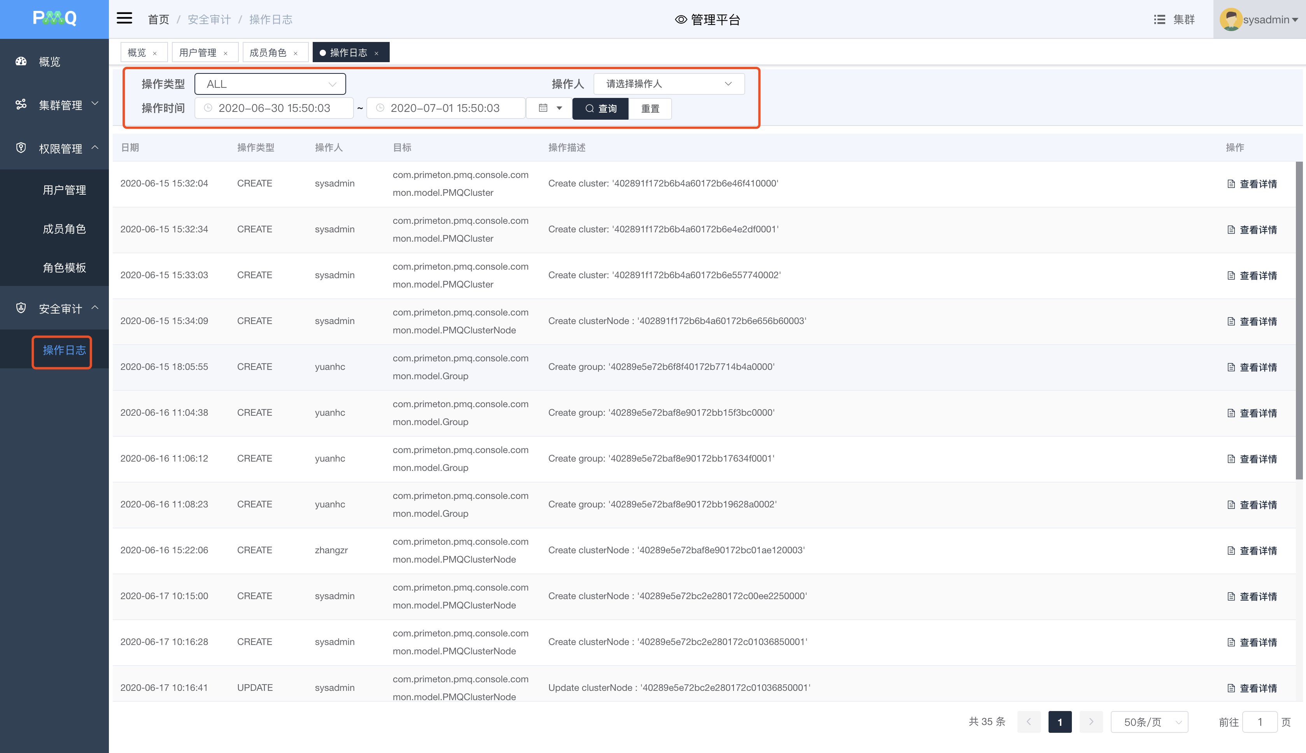1306x753 pixels.
Task: Open the 50条/页 page size dropdown
Action: click(x=1148, y=722)
